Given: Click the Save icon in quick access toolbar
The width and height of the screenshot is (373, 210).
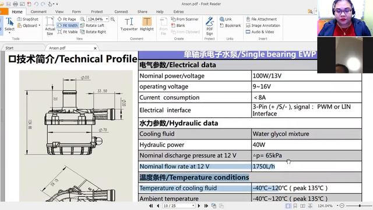Looking at the screenshot, I should [8, 4].
